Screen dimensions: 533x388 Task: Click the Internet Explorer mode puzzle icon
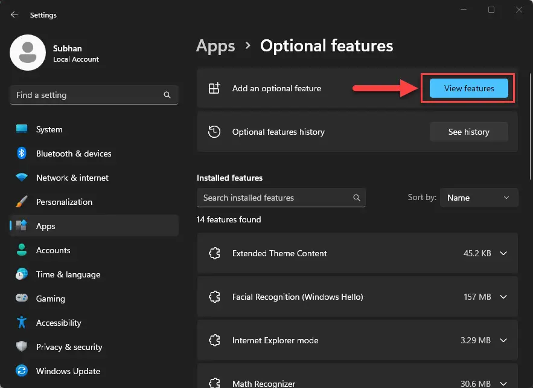[214, 340]
